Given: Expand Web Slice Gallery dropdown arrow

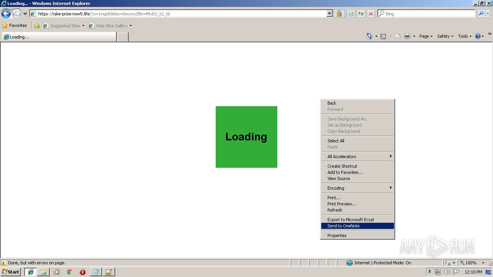Looking at the screenshot, I should [131, 26].
